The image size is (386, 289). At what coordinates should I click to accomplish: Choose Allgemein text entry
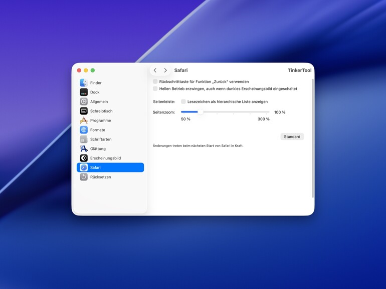(99, 101)
